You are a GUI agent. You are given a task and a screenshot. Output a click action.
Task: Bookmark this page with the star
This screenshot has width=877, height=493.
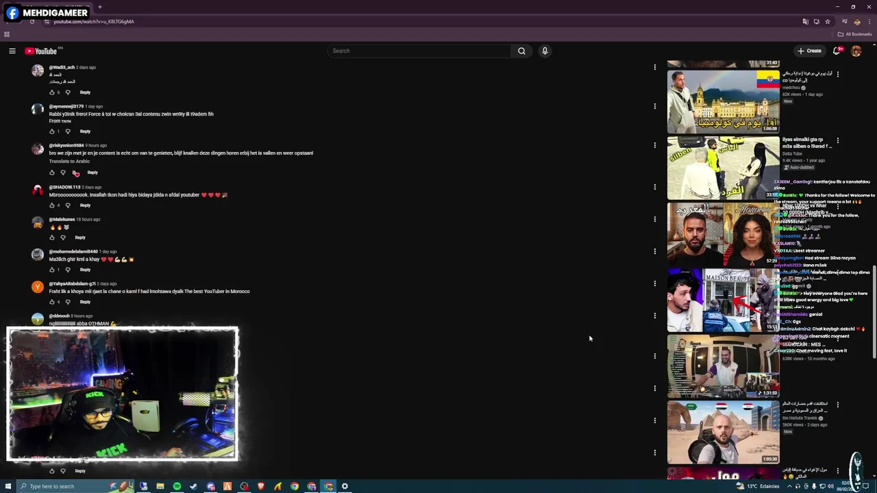click(827, 21)
